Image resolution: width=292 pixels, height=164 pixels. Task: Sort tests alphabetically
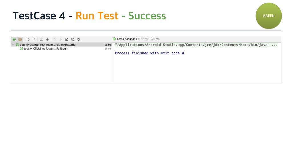pyautogui.click(x=28, y=39)
